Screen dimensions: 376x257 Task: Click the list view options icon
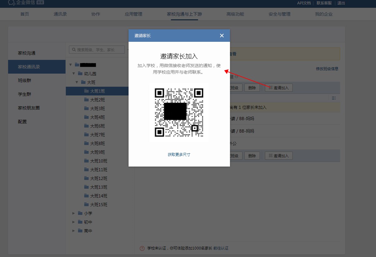334,98
